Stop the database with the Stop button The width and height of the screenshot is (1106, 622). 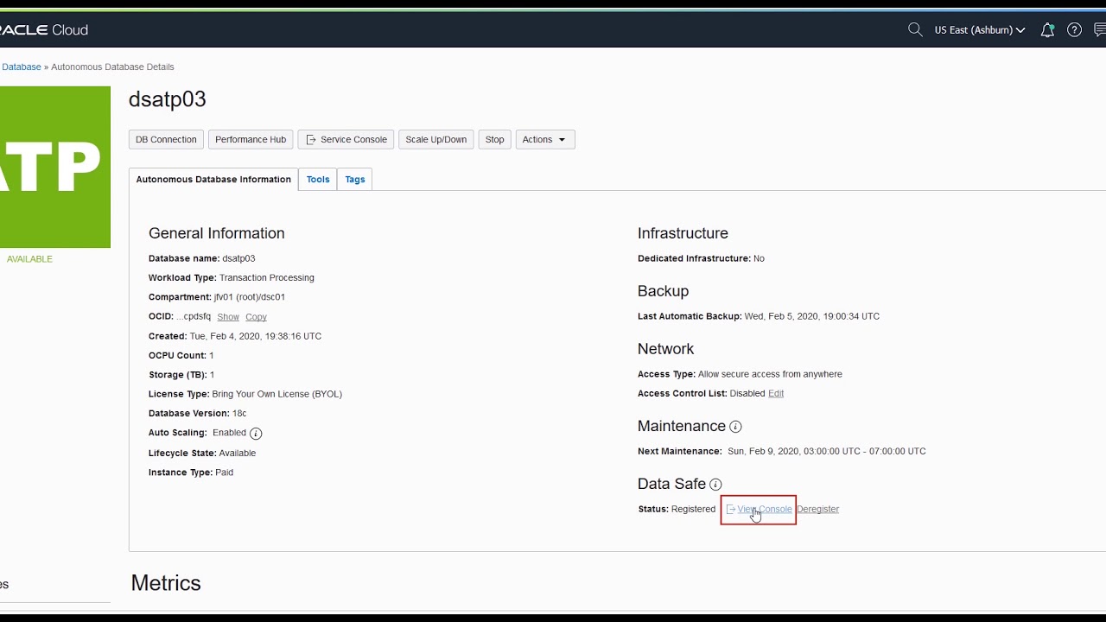pos(494,139)
